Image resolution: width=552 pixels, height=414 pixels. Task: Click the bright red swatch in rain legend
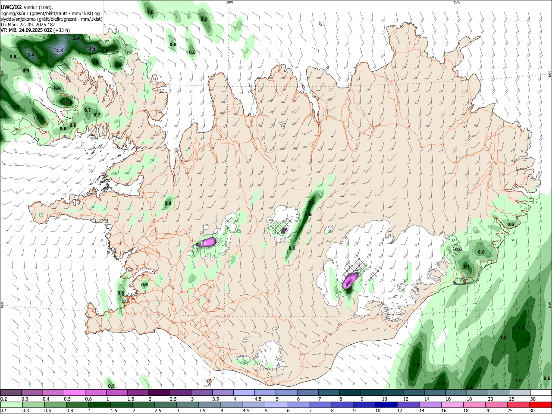(541, 405)
